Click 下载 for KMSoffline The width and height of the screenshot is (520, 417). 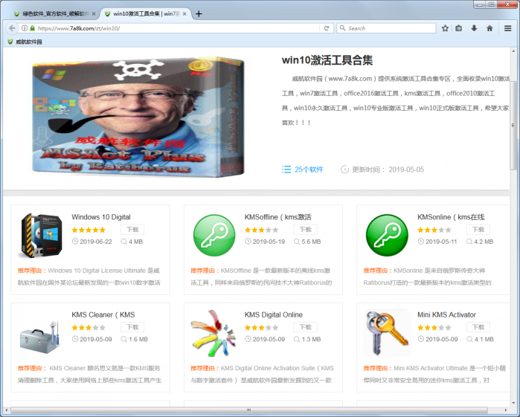[x=306, y=230]
